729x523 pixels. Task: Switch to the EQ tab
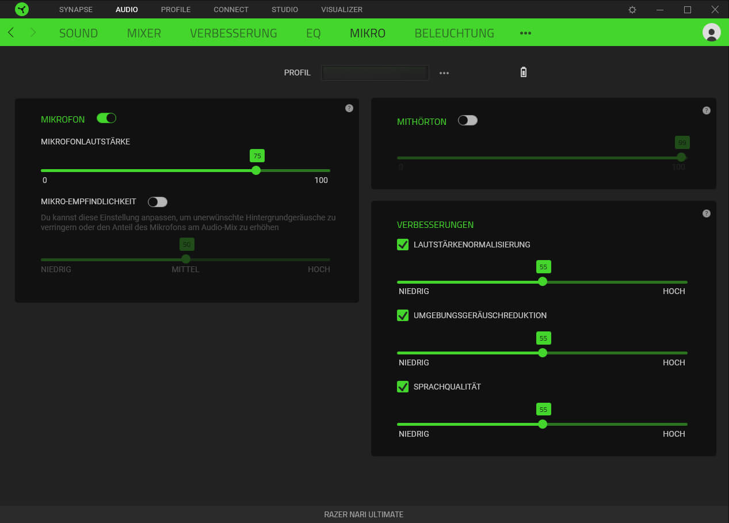click(x=313, y=33)
